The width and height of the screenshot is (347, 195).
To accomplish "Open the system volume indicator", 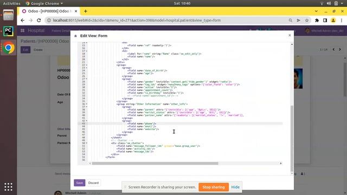I will pos(329,3).
